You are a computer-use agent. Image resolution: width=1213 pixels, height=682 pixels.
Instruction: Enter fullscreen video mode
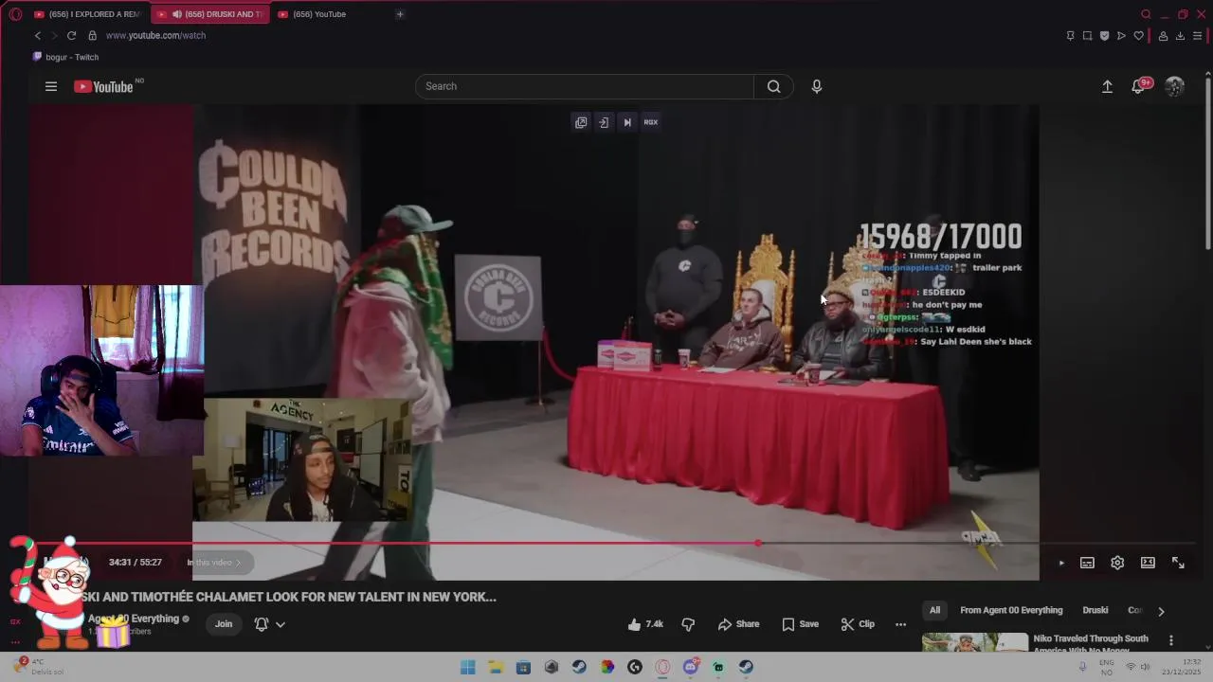pos(1178,563)
